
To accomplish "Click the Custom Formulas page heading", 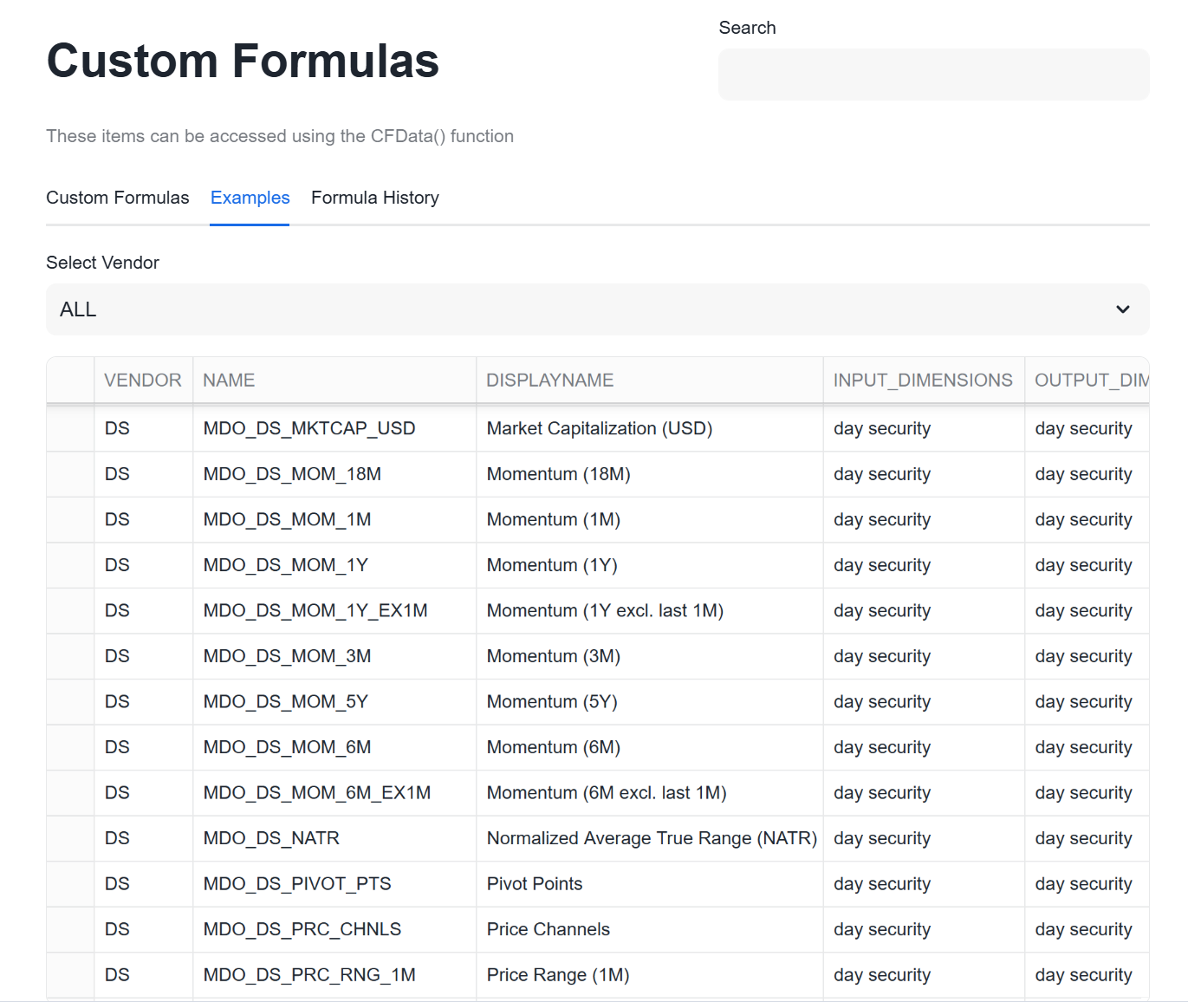I will pyautogui.click(x=243, y=61).
